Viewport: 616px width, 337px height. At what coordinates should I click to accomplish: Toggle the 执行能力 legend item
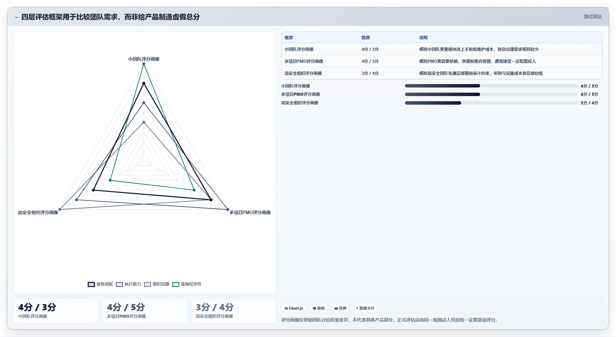[128, 284]
